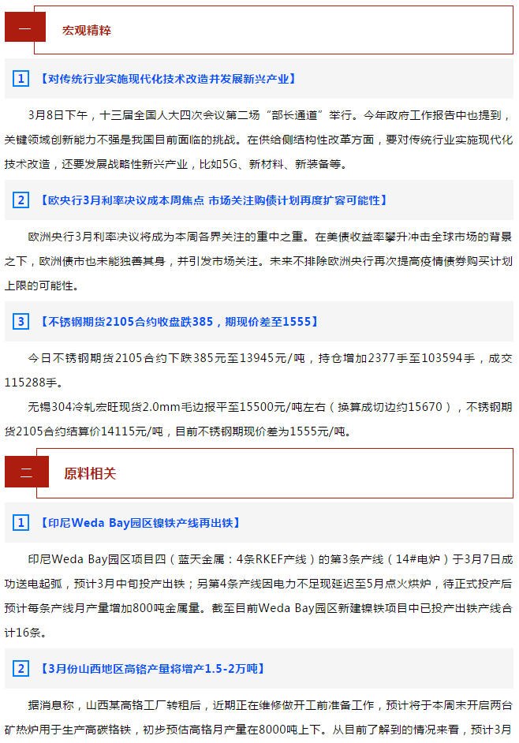Click number 1 icon beside 印尼Weda Bay headline
The width and height of the screenshot is (519, 743).
click(x=21, y=523)
